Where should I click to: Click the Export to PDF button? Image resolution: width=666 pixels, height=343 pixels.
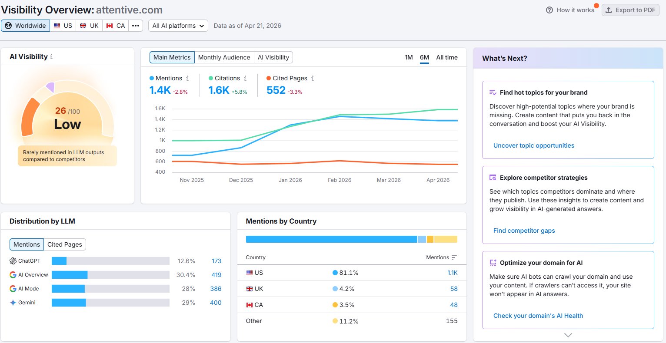[x=630, y=10]
